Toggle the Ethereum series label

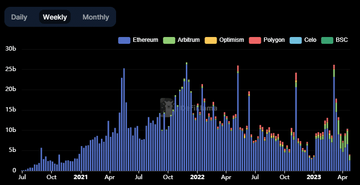[145, 40]
